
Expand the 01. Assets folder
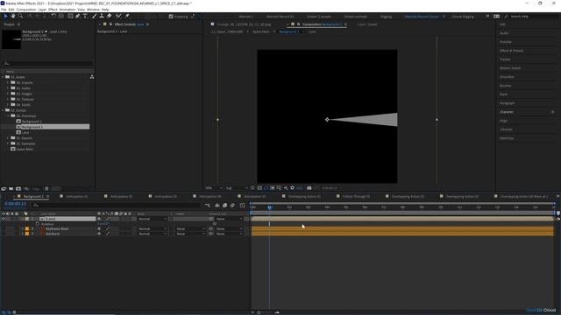3,77
